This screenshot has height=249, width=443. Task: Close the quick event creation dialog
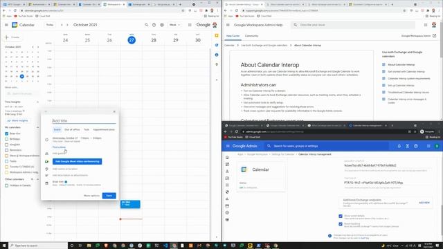114,111
